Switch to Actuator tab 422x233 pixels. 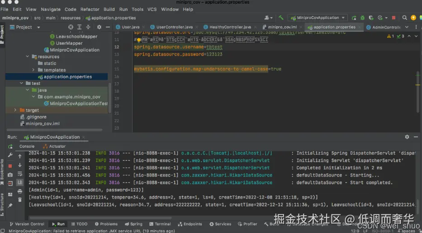pos(54,146)
